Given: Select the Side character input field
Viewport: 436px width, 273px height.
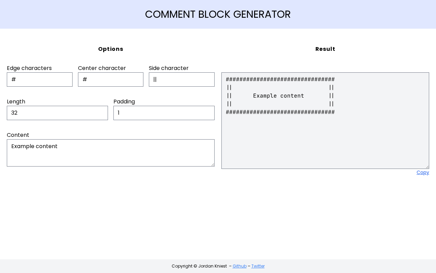Looking at the screenshot, I should [182, 80].
